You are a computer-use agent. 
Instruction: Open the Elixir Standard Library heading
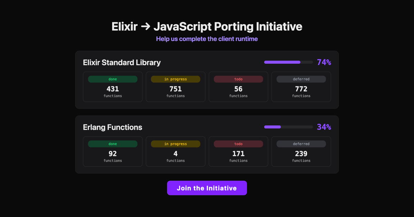121,62
